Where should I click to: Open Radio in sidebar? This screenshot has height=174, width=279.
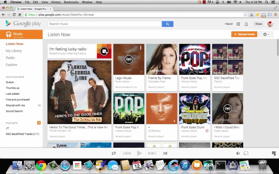[10, 58]
